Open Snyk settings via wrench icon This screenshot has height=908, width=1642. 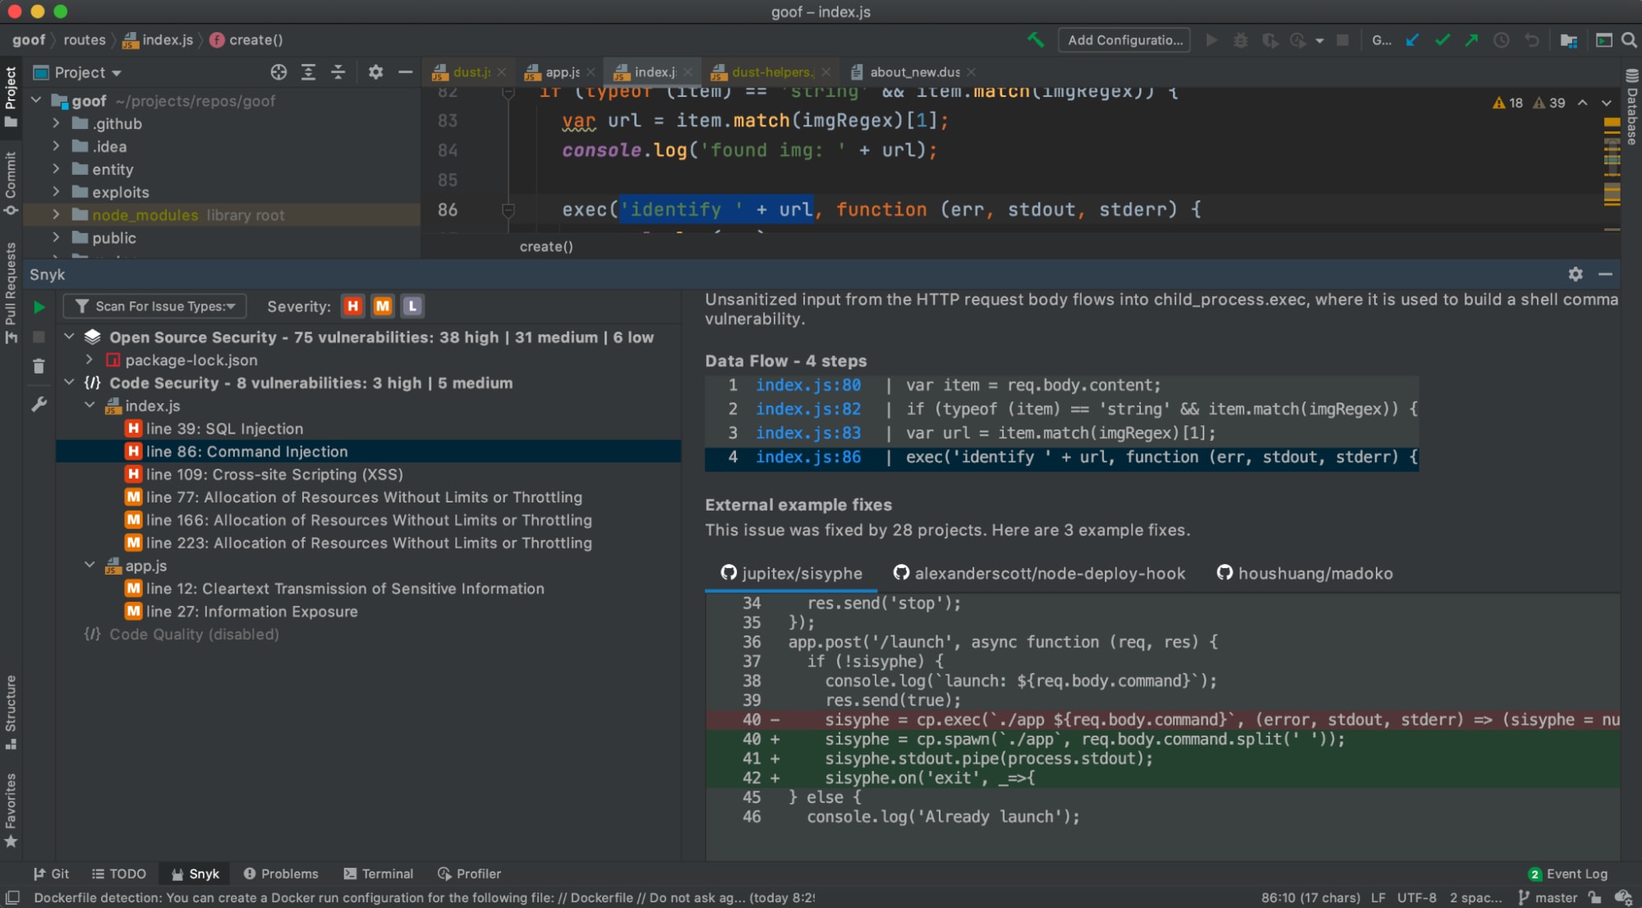(x=39, y=404)
